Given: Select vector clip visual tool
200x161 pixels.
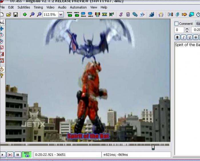Looking at the screenshot, I should [x=2, y=61].
